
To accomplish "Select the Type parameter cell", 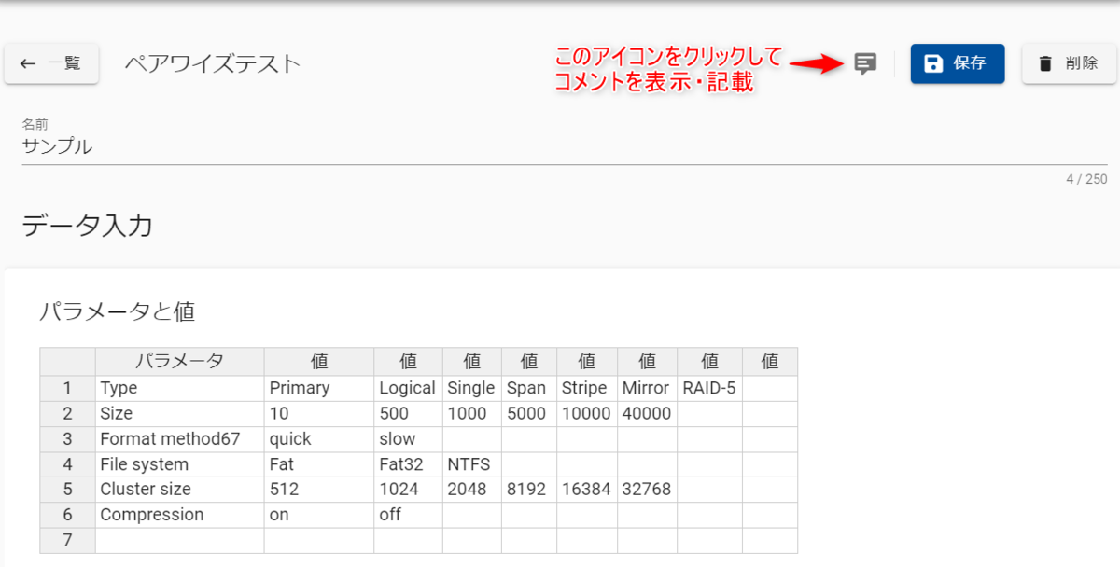I will 179,389.
